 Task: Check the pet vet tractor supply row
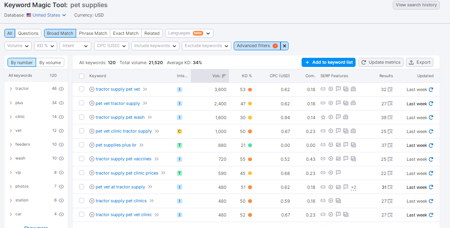click(81, 103)
